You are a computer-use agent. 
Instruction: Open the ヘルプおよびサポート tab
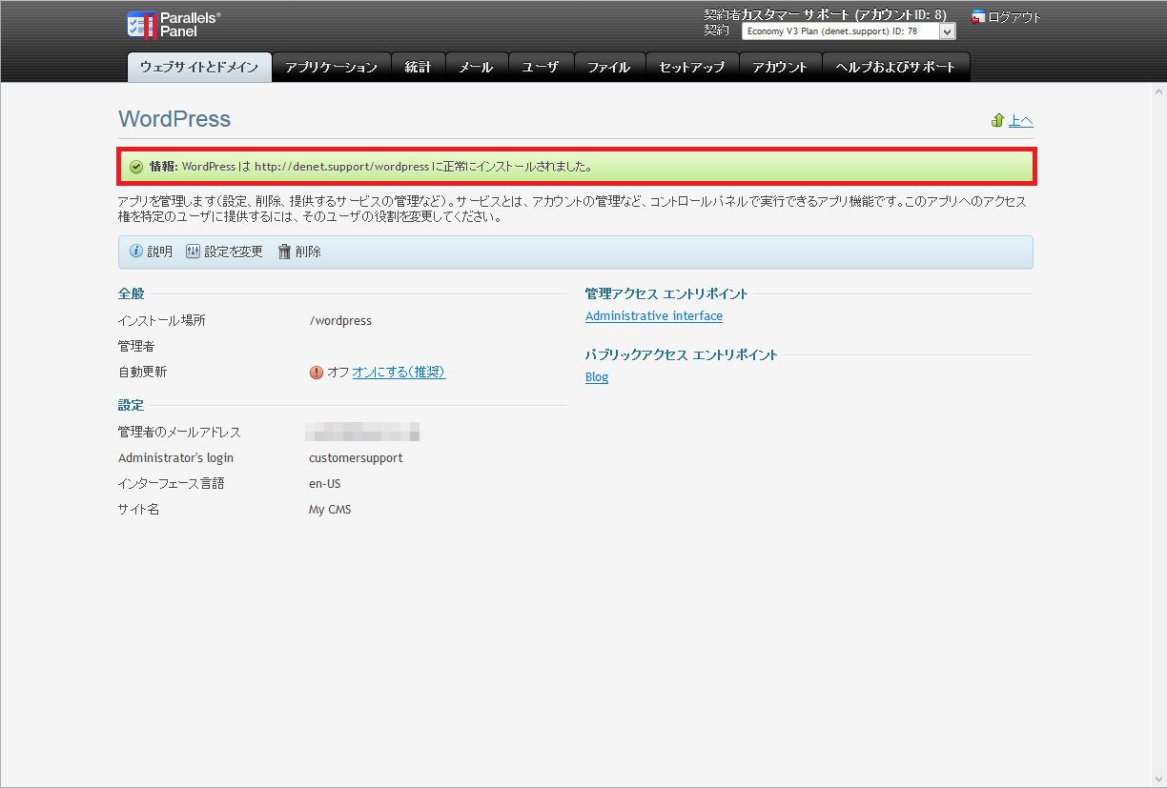coord(895,67)
